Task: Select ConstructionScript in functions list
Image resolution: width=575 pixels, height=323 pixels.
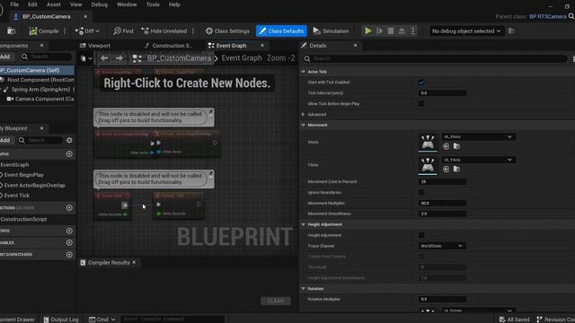Action: tap(23, 219)
